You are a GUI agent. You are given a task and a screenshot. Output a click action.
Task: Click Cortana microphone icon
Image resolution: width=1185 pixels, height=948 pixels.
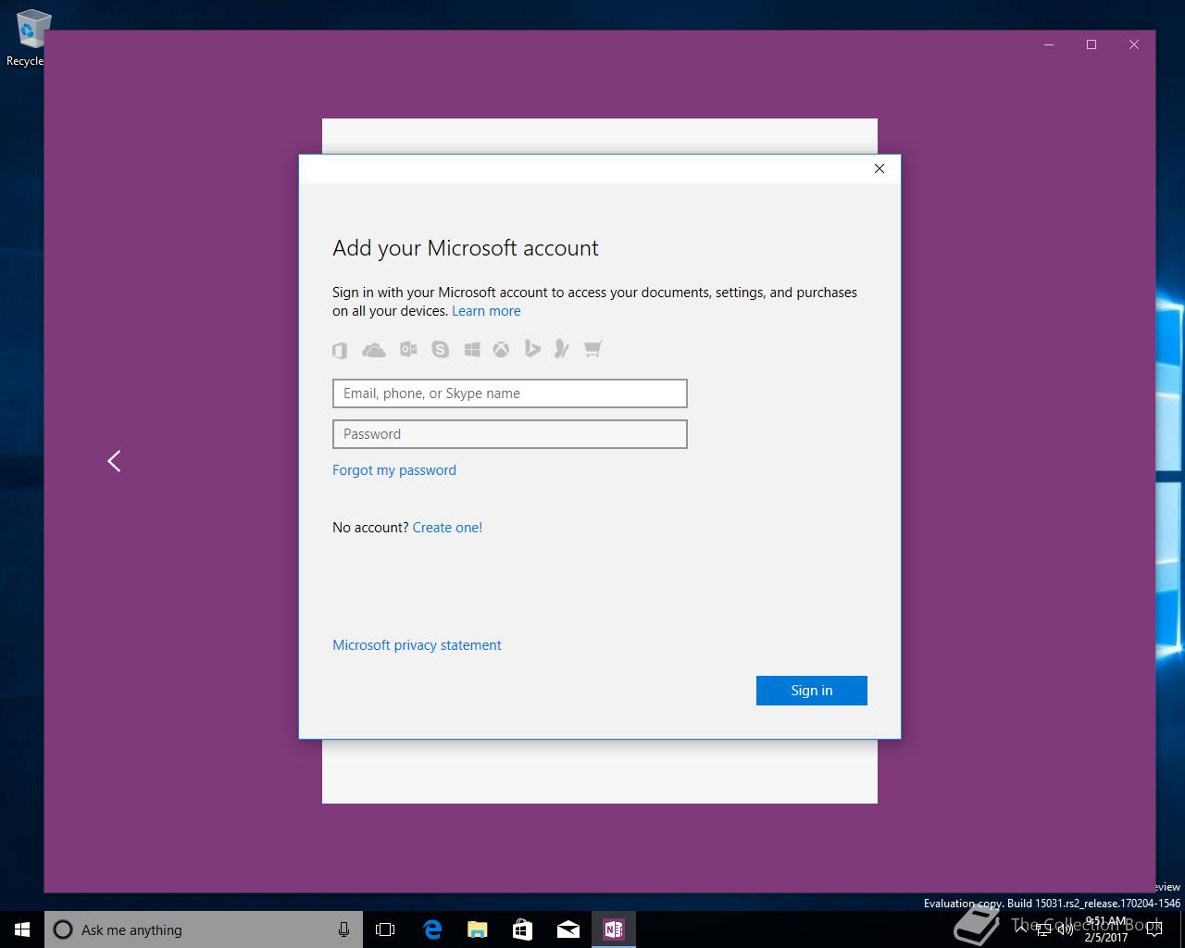(x=343, y=929)
